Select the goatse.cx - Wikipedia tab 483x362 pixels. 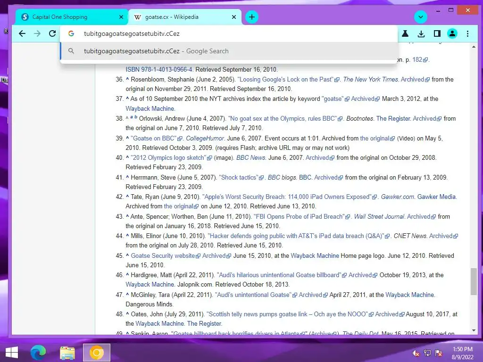[x=185, y=17]
